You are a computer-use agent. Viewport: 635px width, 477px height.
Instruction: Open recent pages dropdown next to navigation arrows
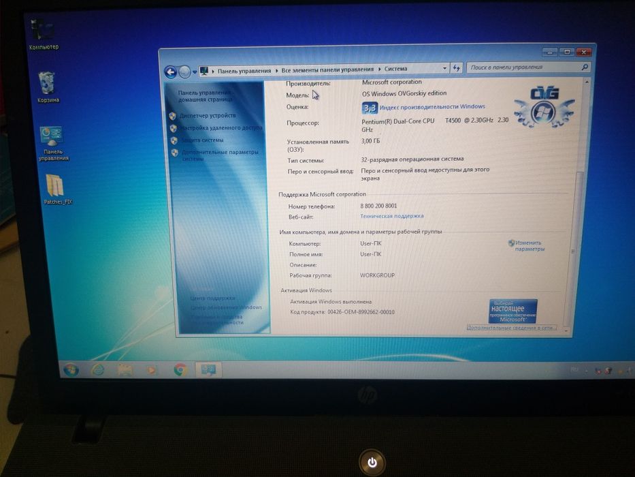tap(195, 72)
